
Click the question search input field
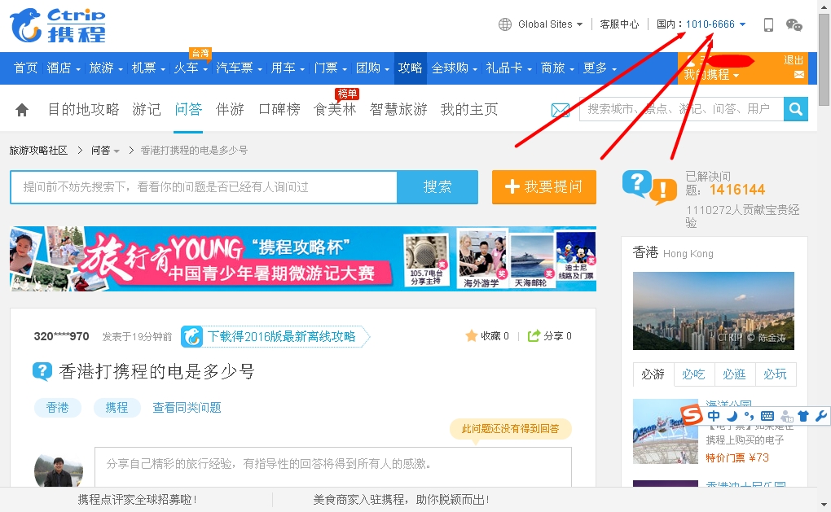[x=204, y=187]
